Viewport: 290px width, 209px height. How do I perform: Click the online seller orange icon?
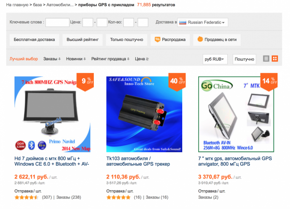(200, 39)
